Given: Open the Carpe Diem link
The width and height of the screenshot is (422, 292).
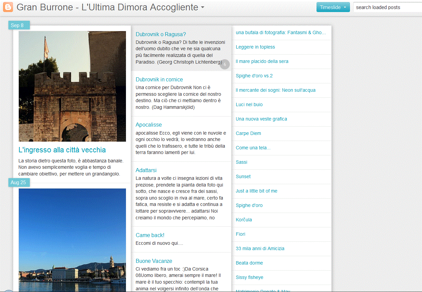Looking at the screenshot, I should pyautogui.click(x=248, y=133).
